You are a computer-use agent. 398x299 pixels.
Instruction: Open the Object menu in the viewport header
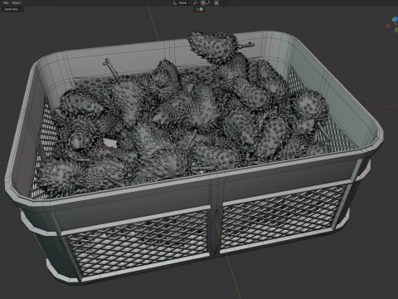click(x=17, y=2)
